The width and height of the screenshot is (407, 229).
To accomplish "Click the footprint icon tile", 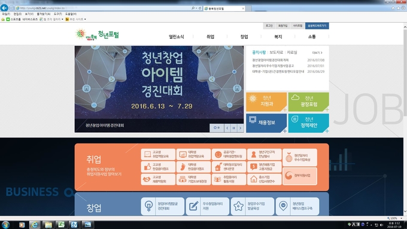I will (x=193, y=167).
